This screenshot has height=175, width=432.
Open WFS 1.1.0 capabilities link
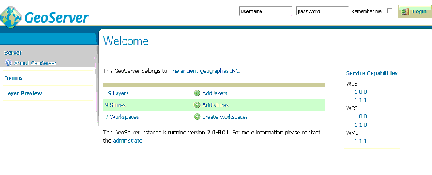pos(360,125)
